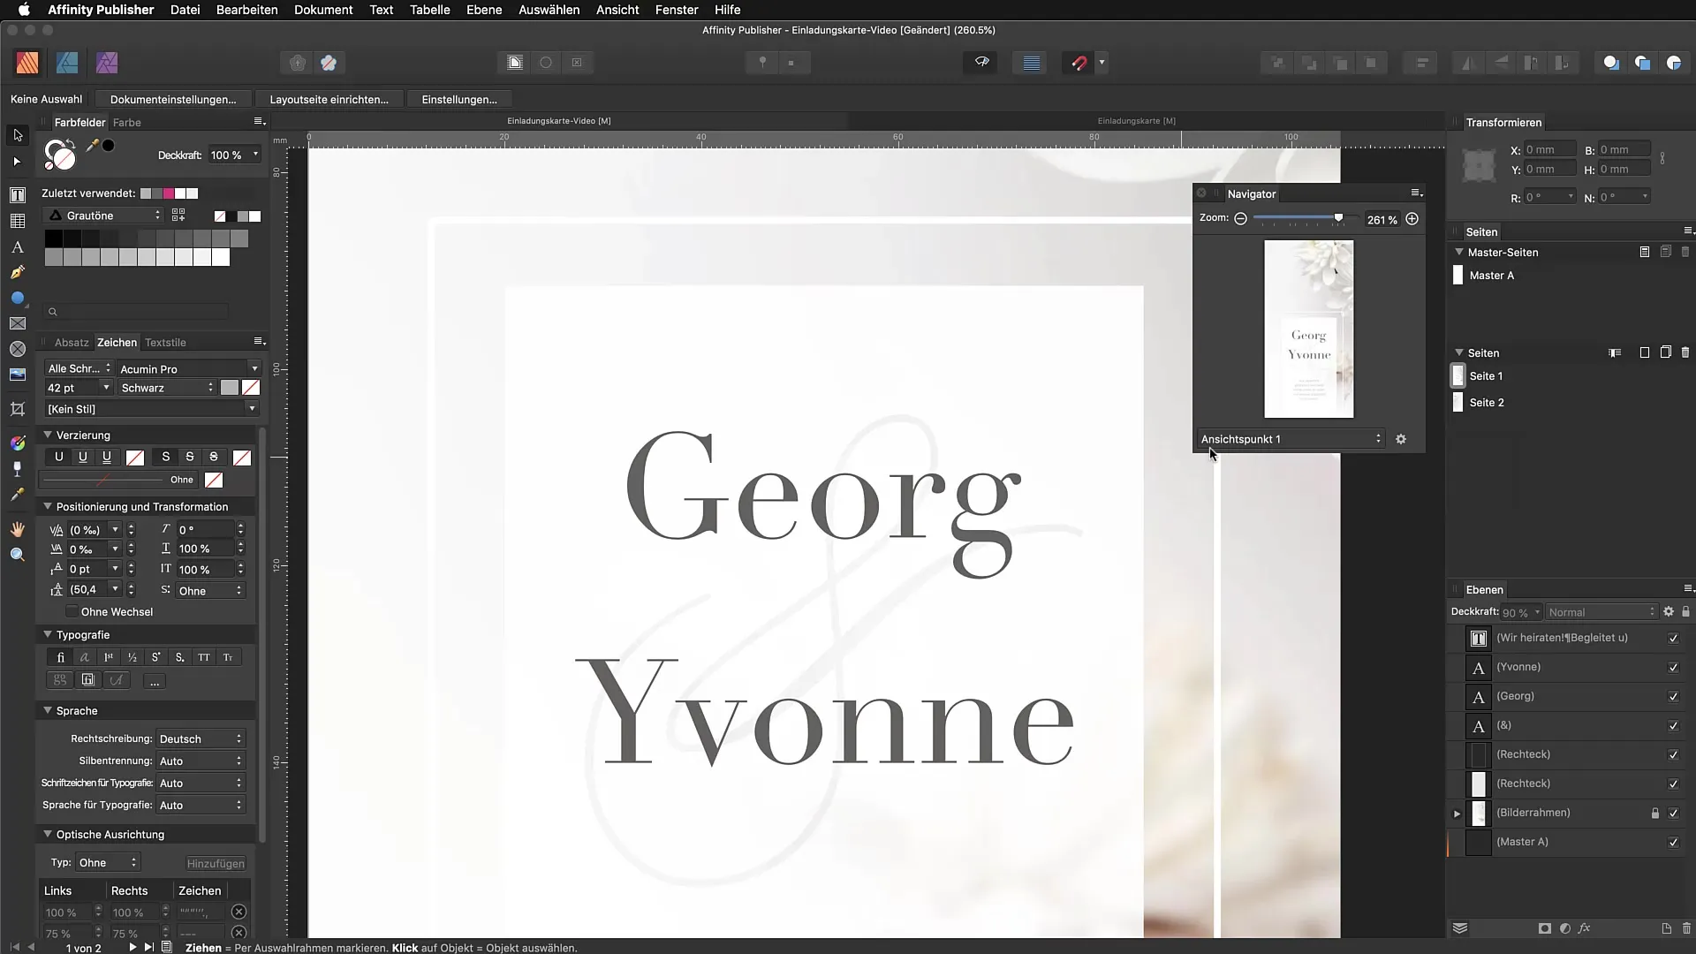Switch to the Designer persona icon

coord(67,63)
